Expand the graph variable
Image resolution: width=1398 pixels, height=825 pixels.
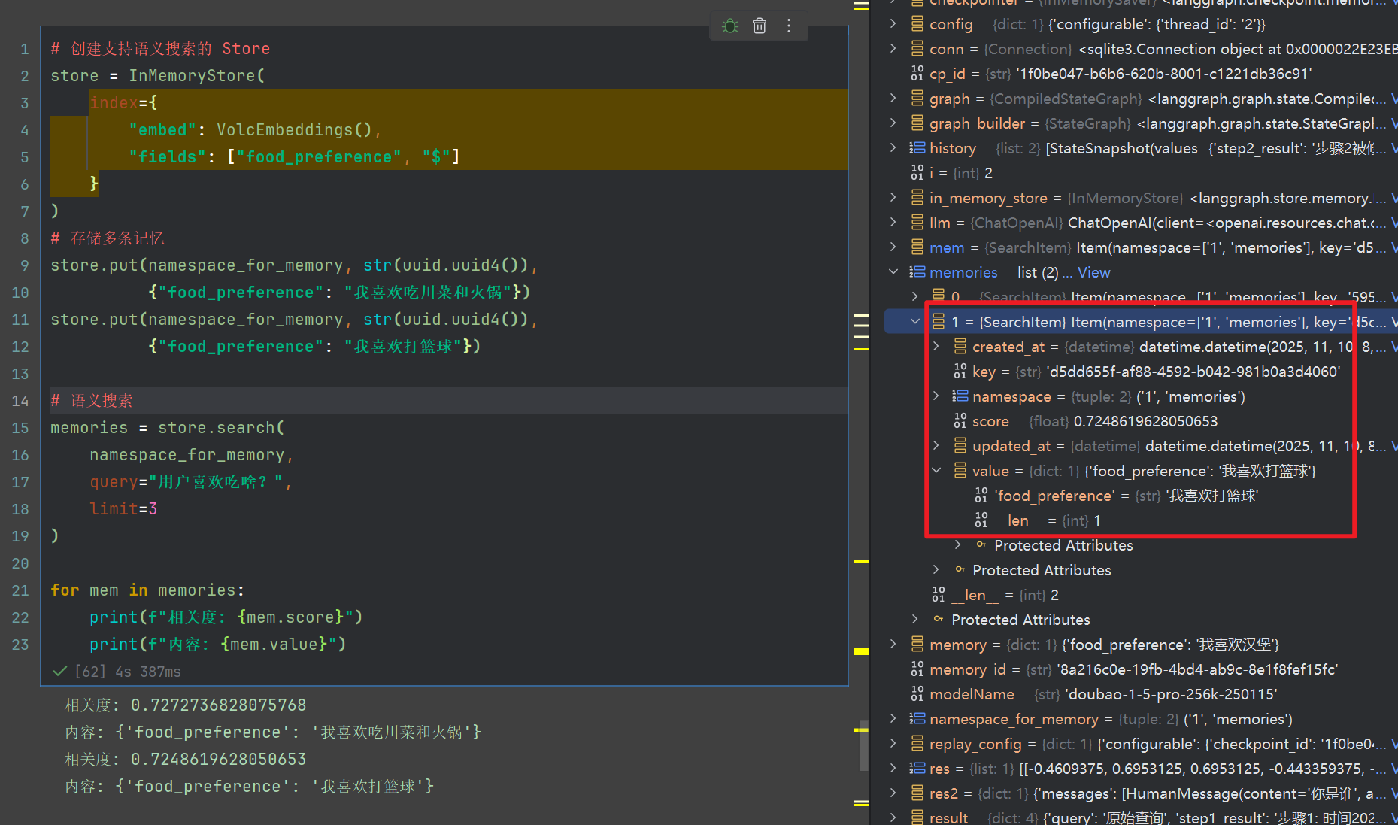coord(893,99)
